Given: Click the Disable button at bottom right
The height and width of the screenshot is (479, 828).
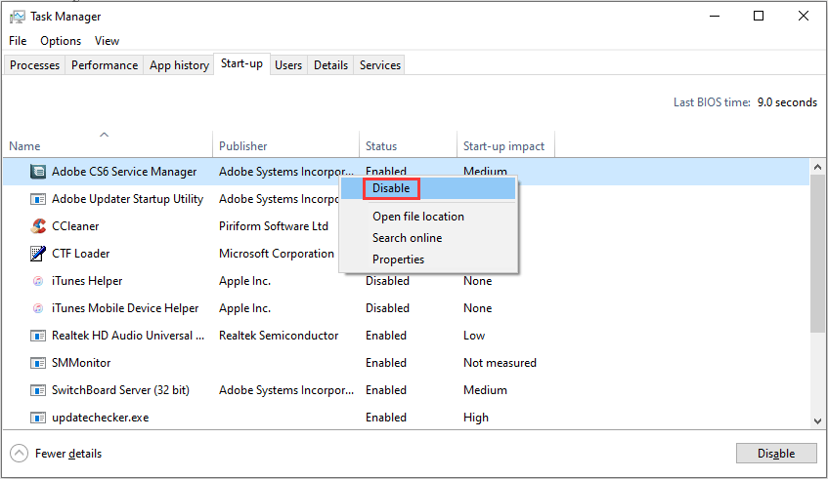Looking at the screenshot, I should pyautogui.click(x=776, y=454).
